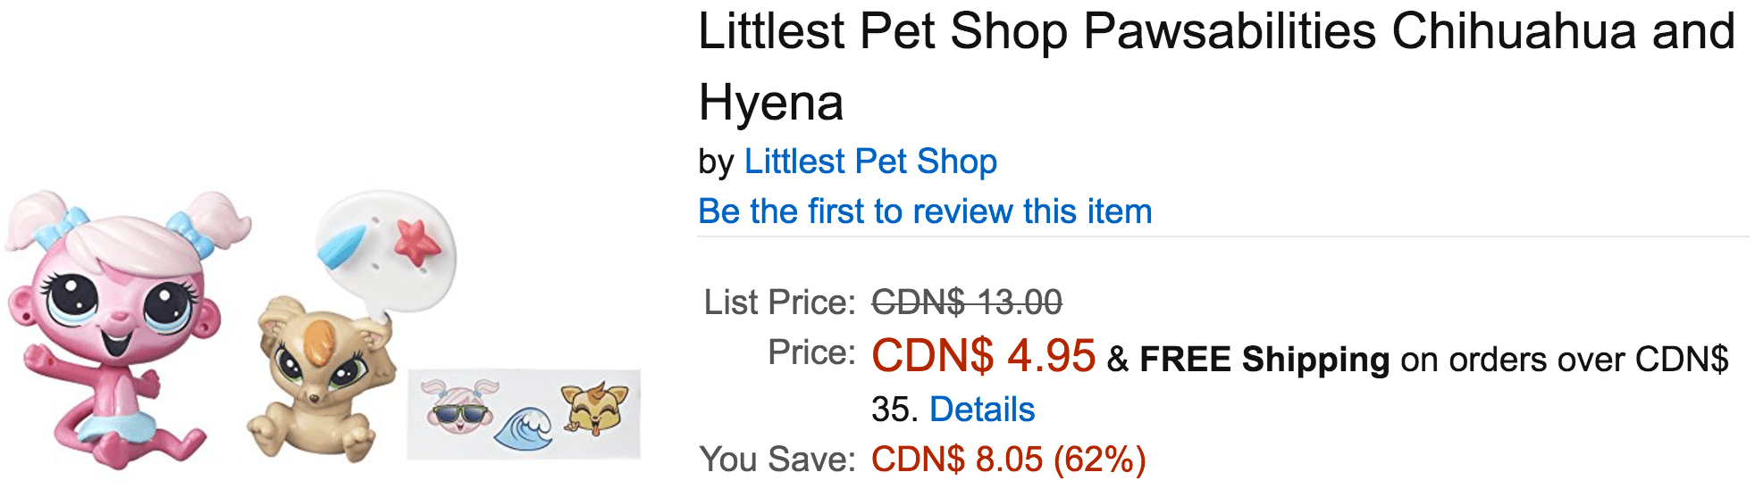Click the CDN$ 4.95 price

coord(983,355)
